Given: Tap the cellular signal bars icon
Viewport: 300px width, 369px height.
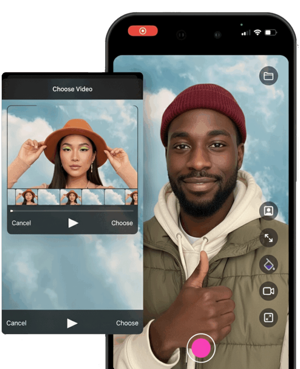Looking at the screenshot, I should pyautogui.click(x=246, y=33).
